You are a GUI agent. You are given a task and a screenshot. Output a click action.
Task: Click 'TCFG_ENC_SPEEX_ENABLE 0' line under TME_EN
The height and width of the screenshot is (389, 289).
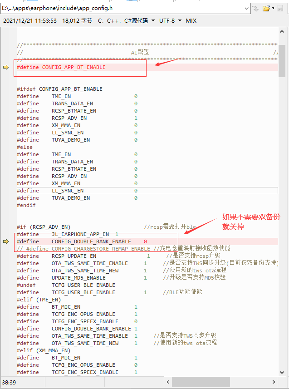coord(77,321)
